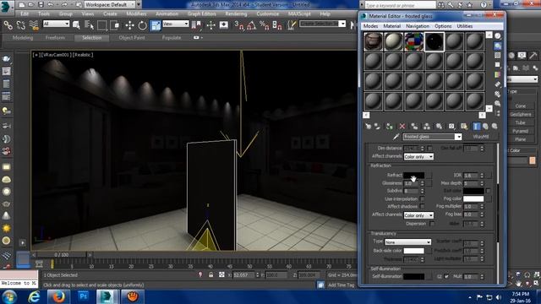Click the white Fog color swatch
541x304 pixels.
pyautogui.click(x=473, y=199)
